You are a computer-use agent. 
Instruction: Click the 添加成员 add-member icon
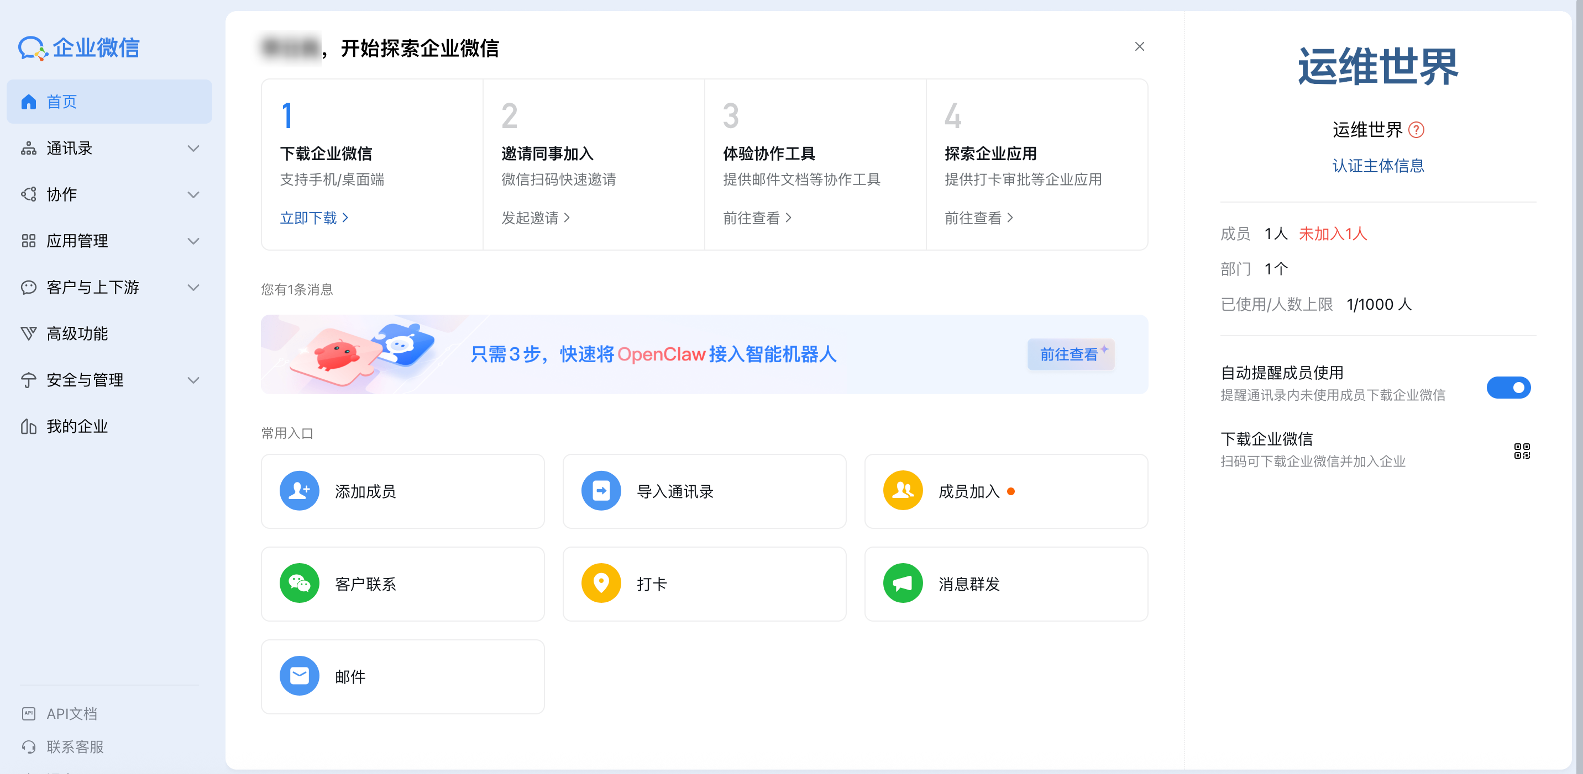coord(298,491)
